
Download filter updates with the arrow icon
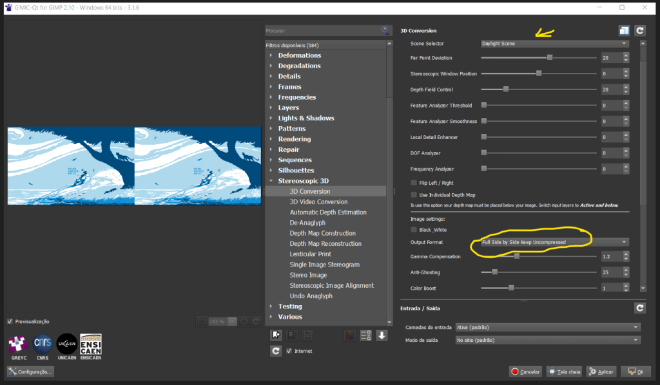click(381, 335)
